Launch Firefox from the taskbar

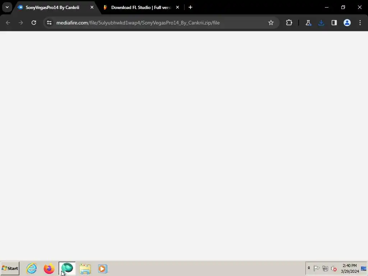(49, 268)
